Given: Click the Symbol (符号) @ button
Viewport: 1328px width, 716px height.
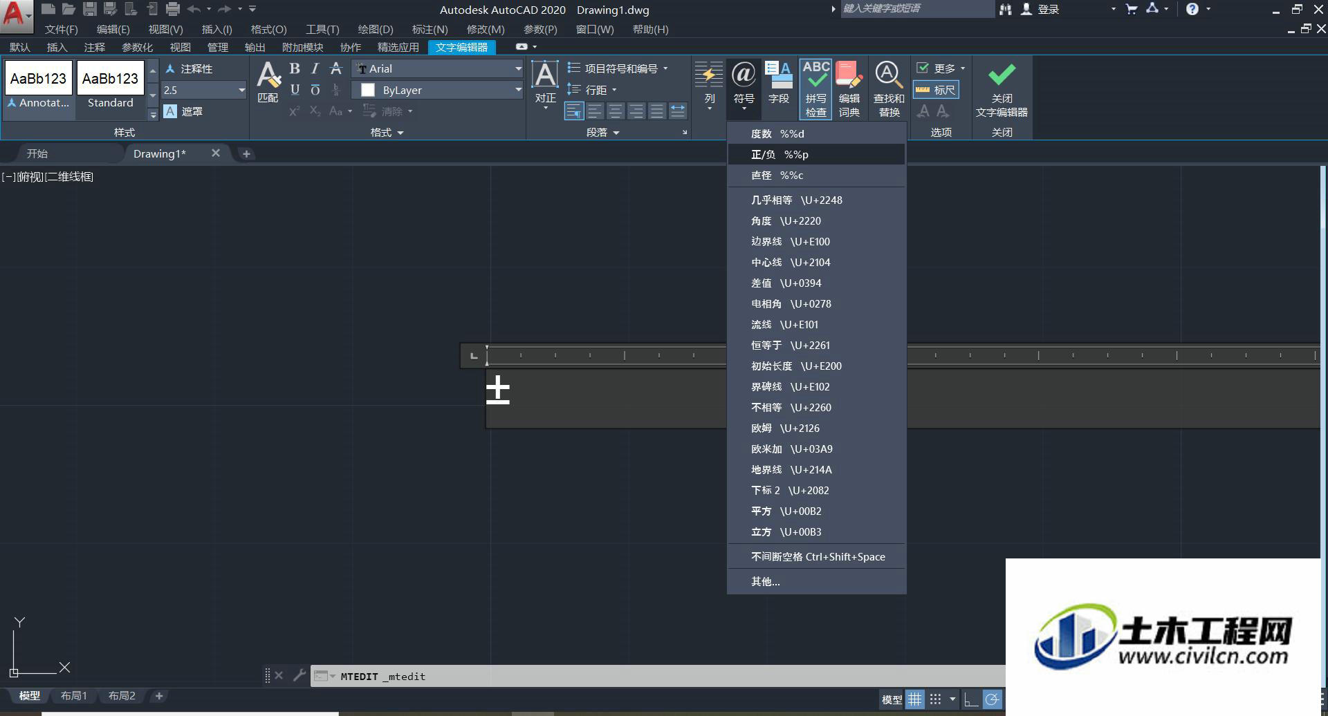Looking at the screenshot, I should (x=744, y=84).
